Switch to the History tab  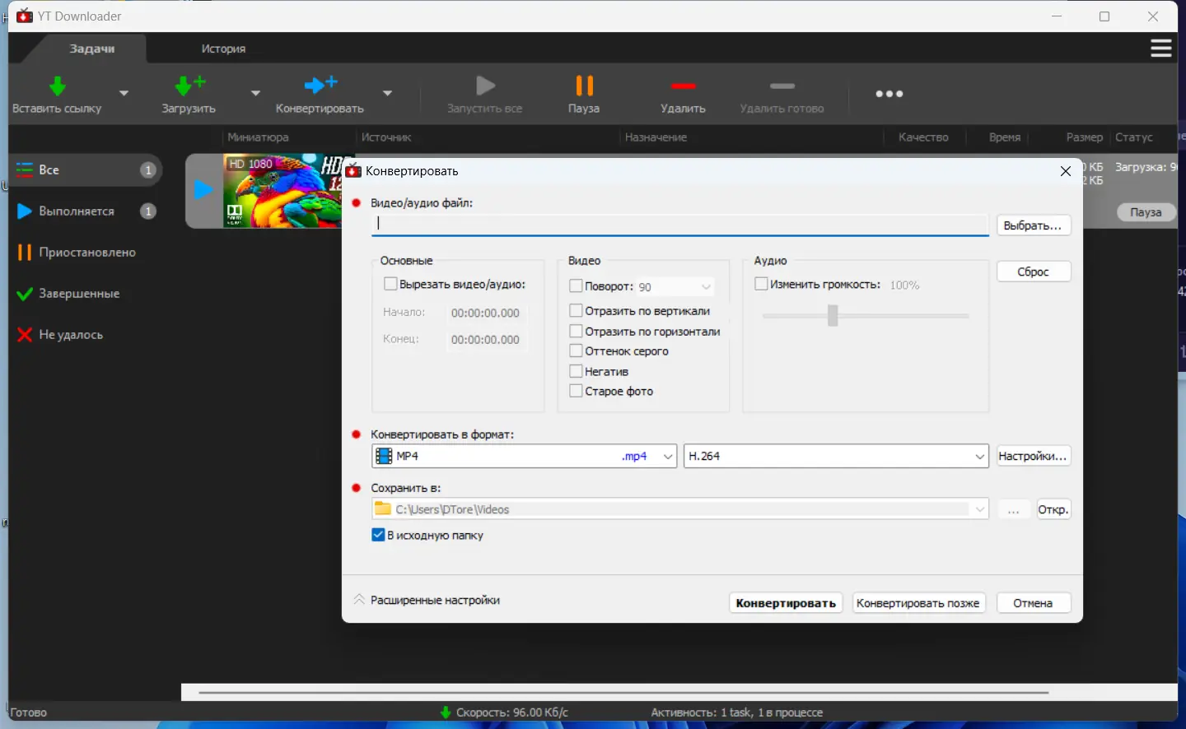click(x=223, y=49)
